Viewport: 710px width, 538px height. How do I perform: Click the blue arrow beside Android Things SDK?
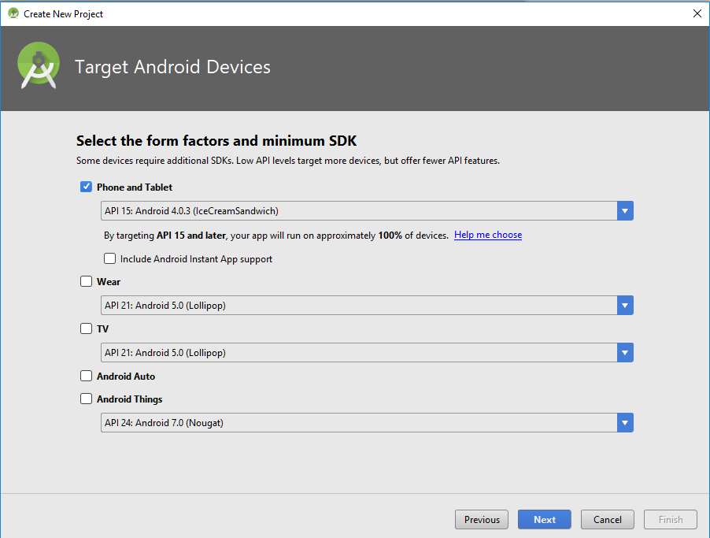coord(624,422)
